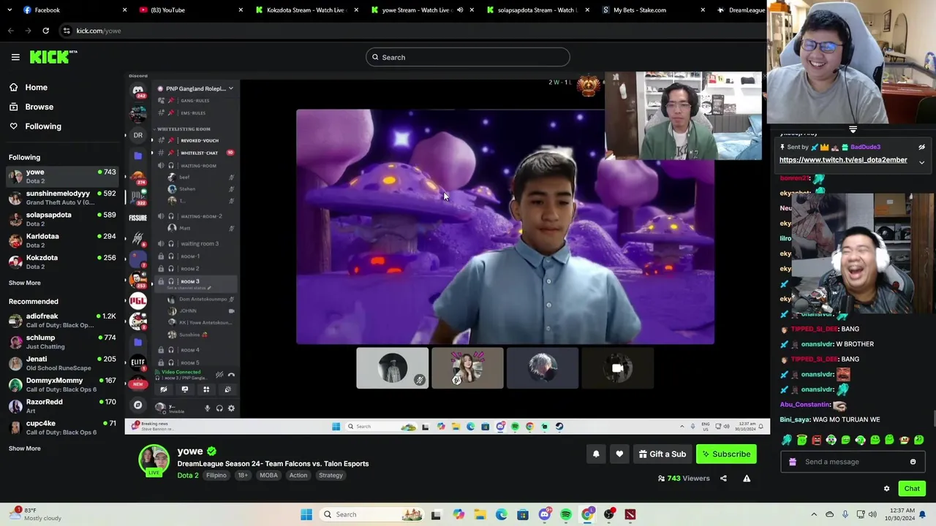Hide the pinned chat message
This screenshot has width=936, height=526.
click(x=922, y=148)
